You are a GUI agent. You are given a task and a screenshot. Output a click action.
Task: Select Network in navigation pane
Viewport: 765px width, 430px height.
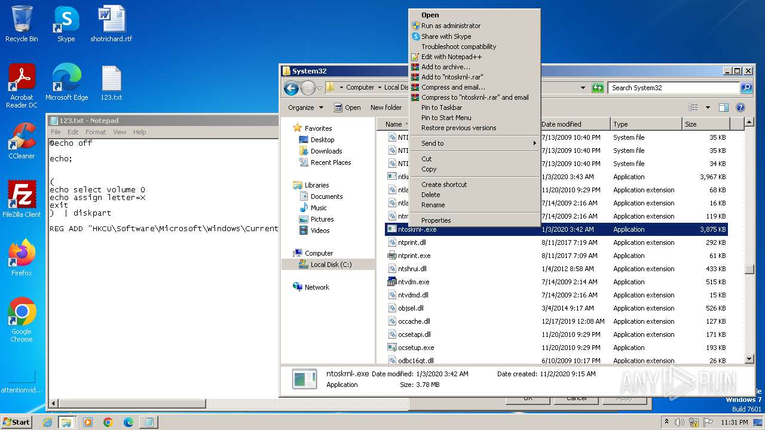[x=317, y=287]
